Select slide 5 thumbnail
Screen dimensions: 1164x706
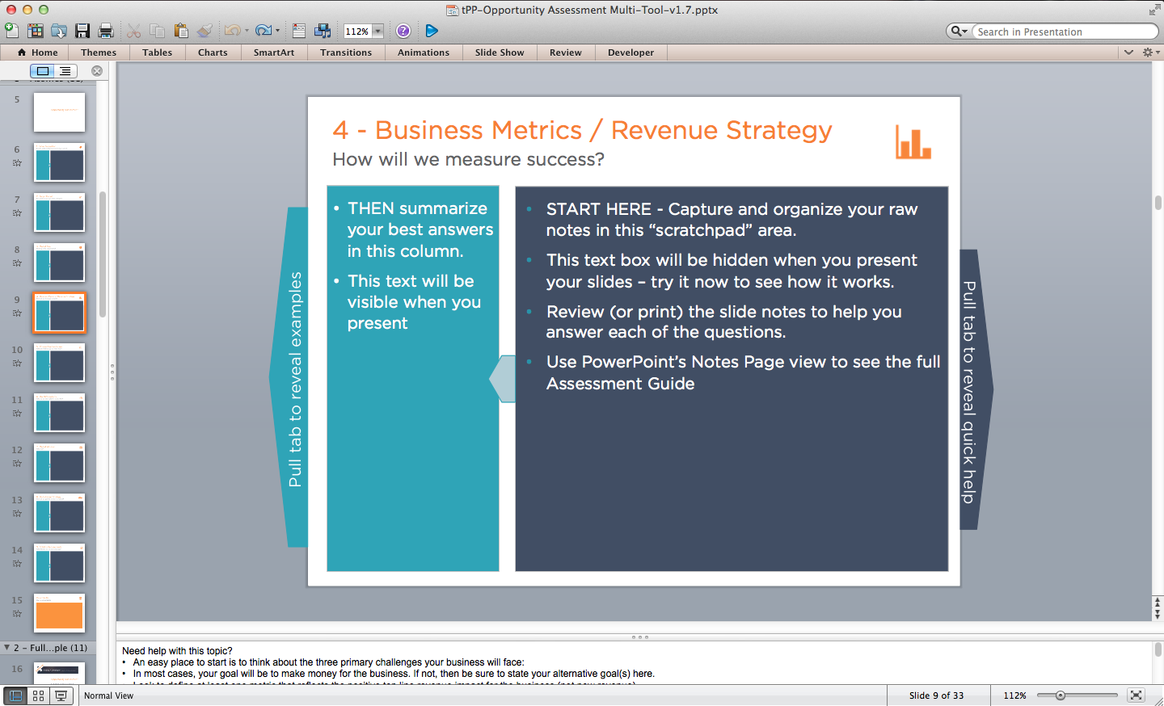pos(59,112)
